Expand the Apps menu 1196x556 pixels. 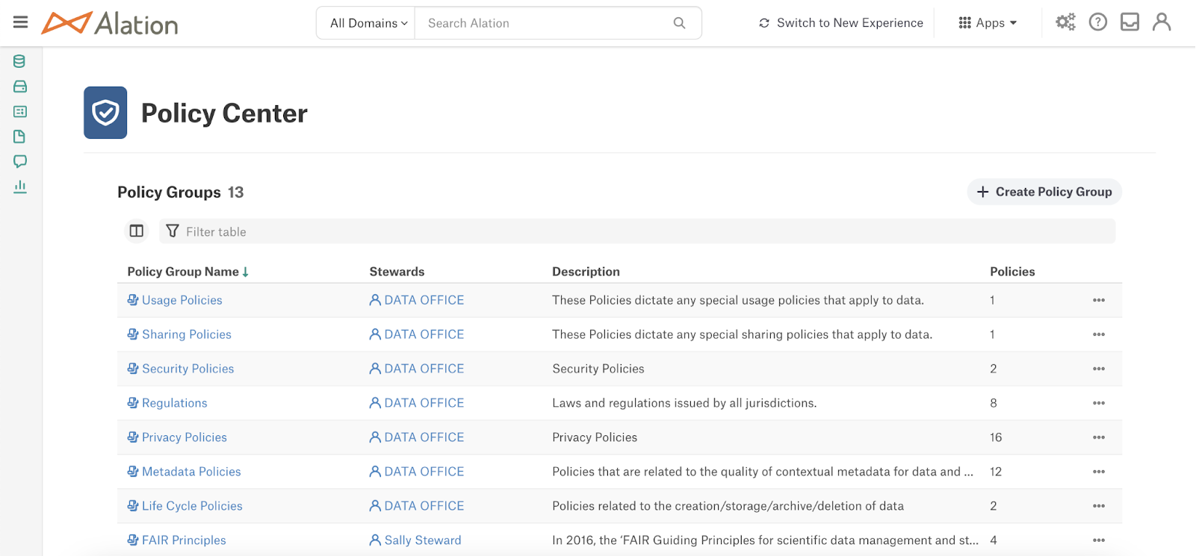point(988,23)
